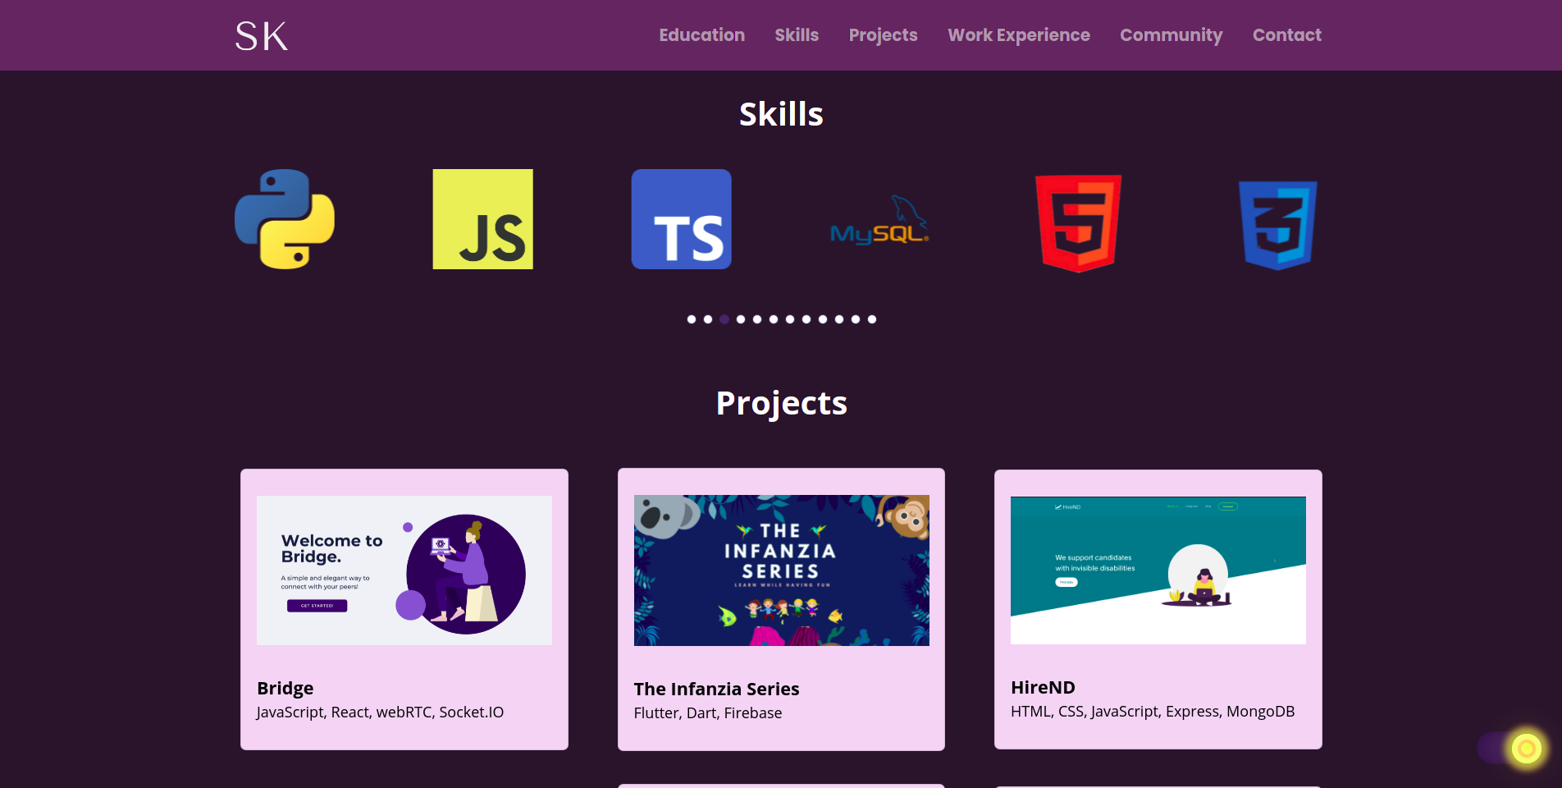Click the glowing sun icon bottom right
This screenshot has height=788, width=1562.
tap(1524, 747)
